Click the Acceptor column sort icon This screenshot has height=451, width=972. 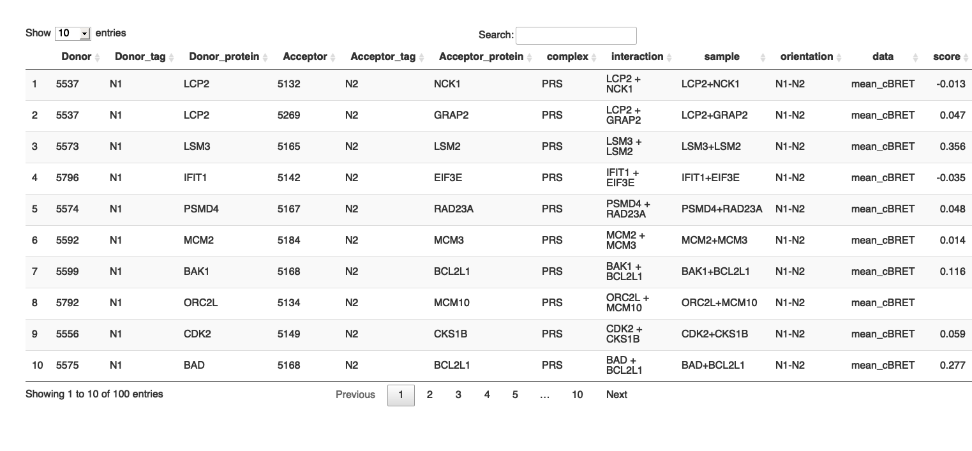point(333,57)
